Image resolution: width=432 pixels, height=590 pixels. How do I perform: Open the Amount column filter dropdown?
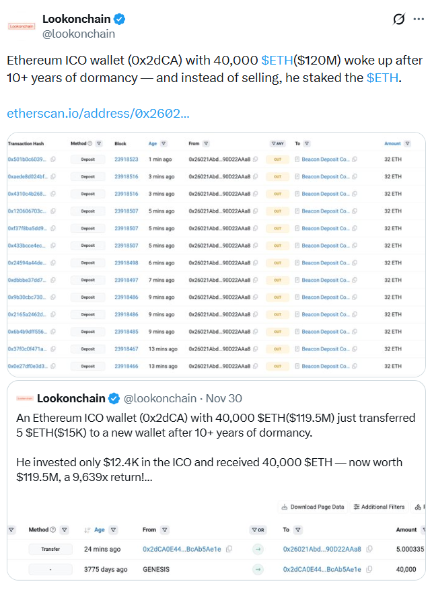tap(406, 143)
